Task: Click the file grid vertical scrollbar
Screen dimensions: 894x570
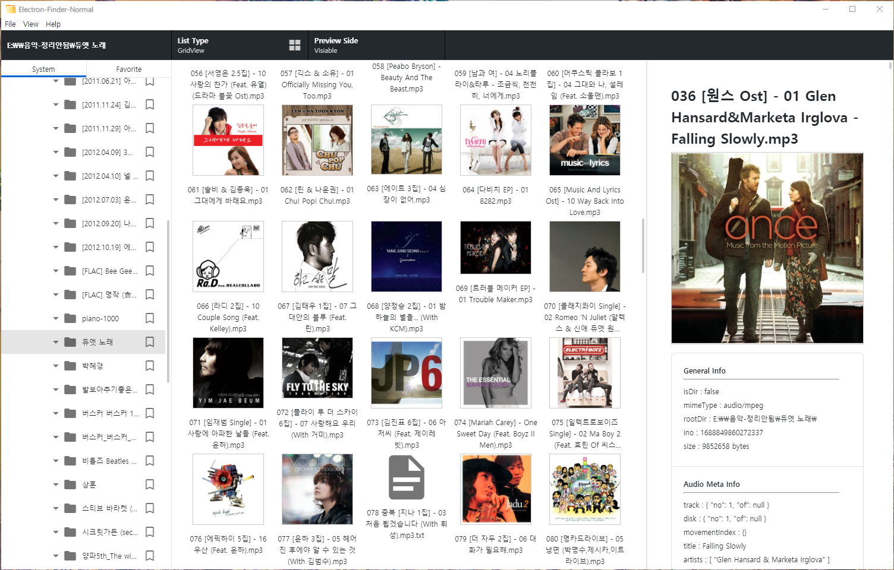Action: coord(643,246)
